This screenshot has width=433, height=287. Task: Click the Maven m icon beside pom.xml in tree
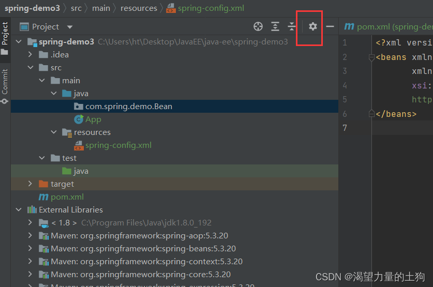point(43,197)
